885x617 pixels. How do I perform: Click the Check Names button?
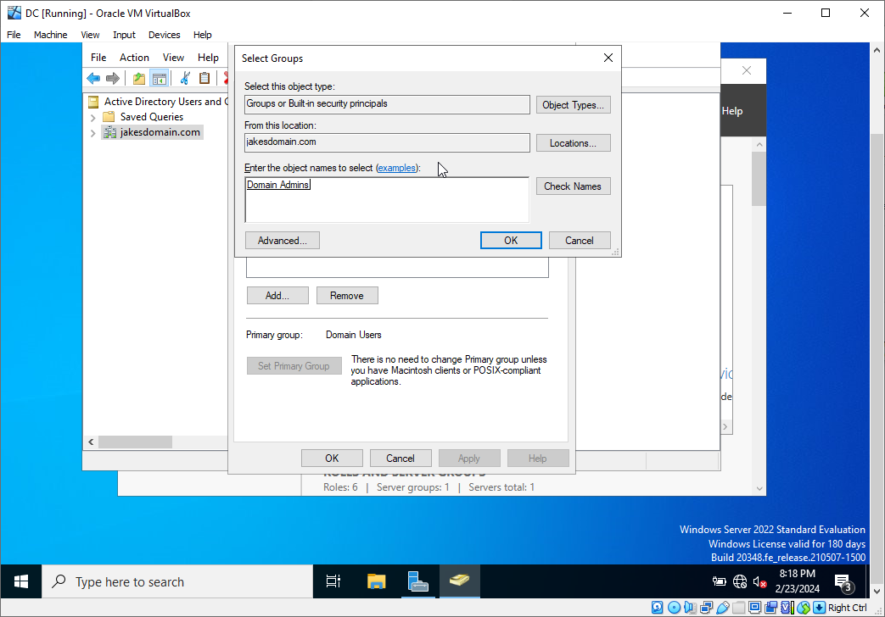click(573, 186)
